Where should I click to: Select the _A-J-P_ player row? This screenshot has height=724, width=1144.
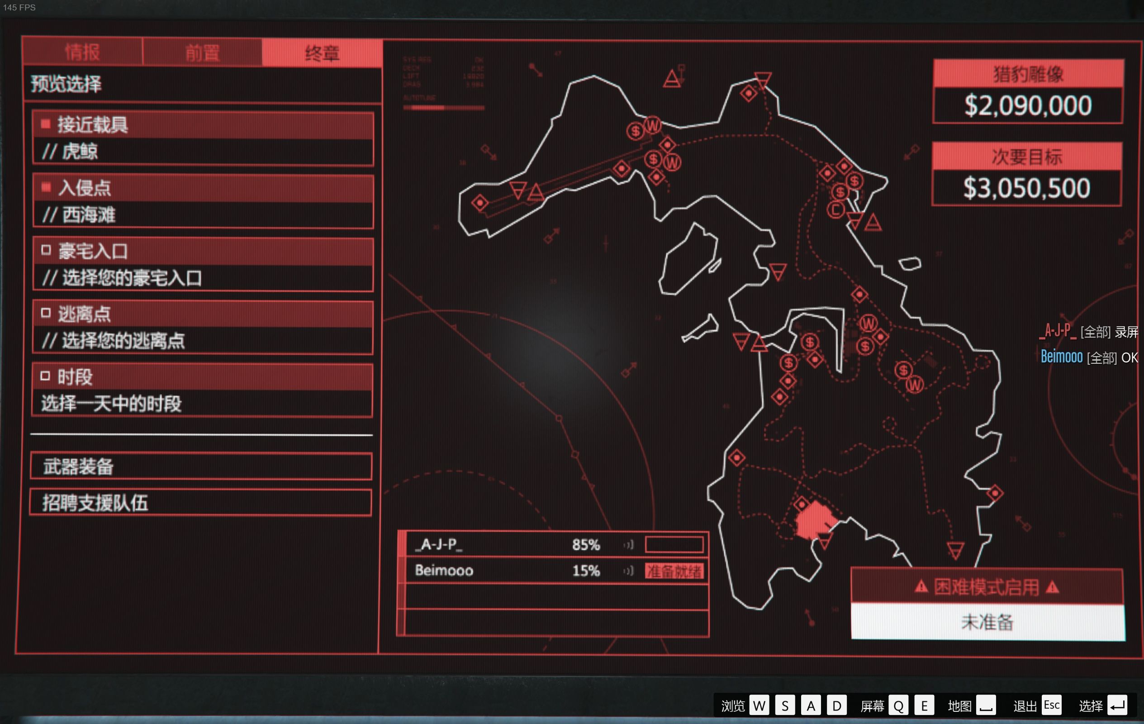coord(554,544)
